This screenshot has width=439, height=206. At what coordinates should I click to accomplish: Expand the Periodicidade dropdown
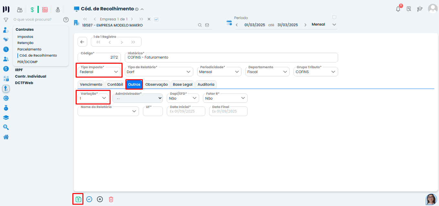click(x=219, y=72)
